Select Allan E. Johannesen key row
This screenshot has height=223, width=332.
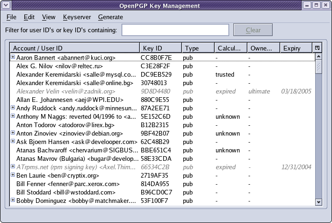click(162, 100)
